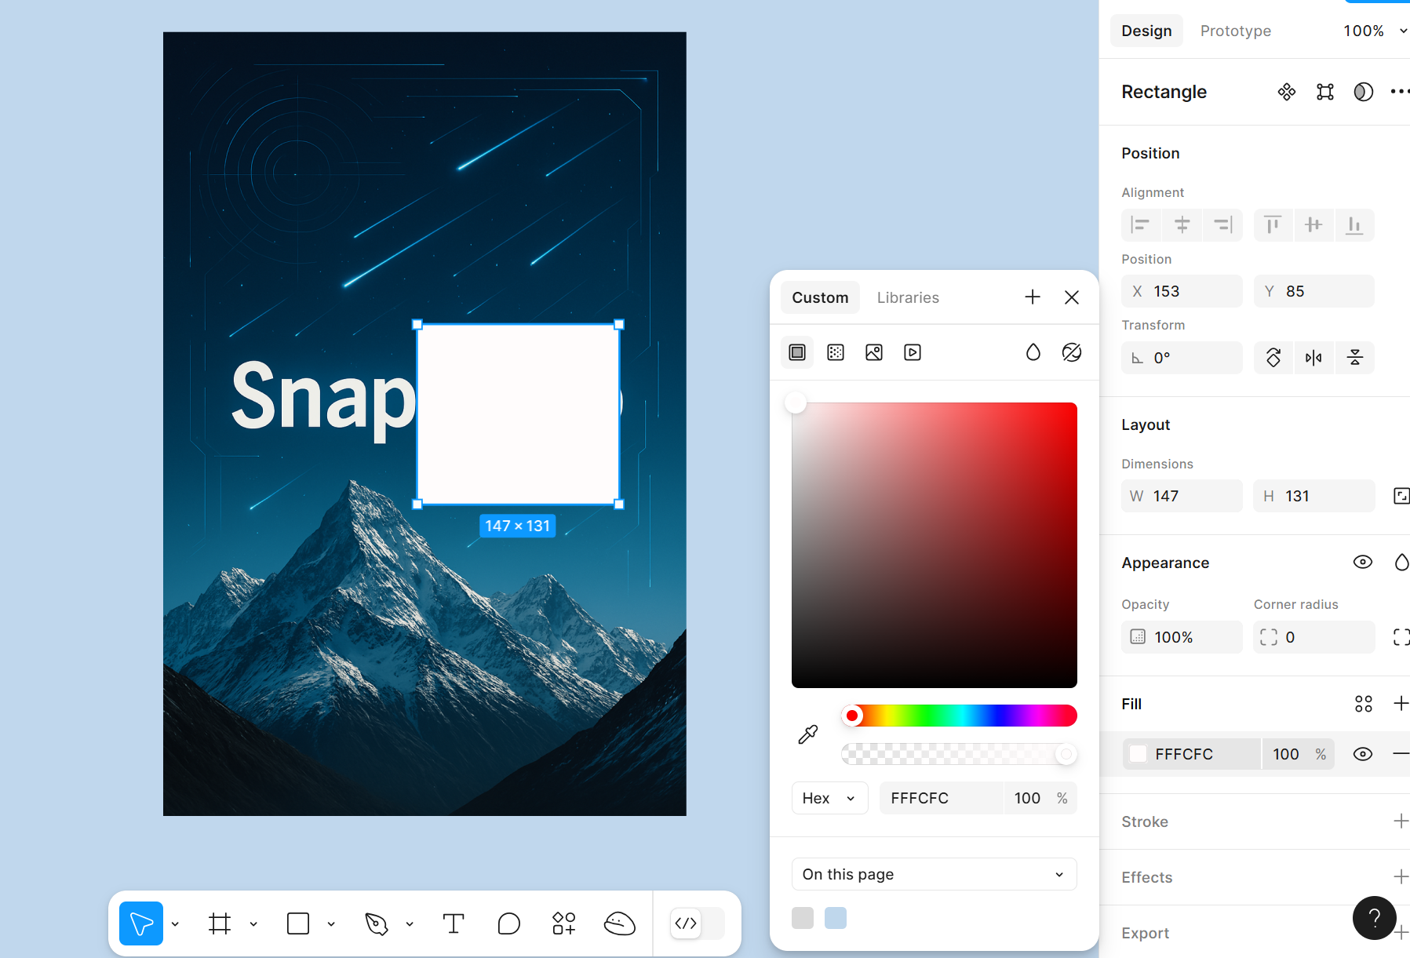Click the layer opacity 100% field
The height and width of the screenshot is (958, 1410).
(1182, 637)
